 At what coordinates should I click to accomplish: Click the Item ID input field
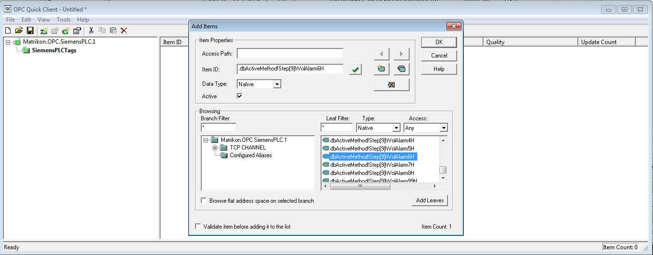click(290, 69)
